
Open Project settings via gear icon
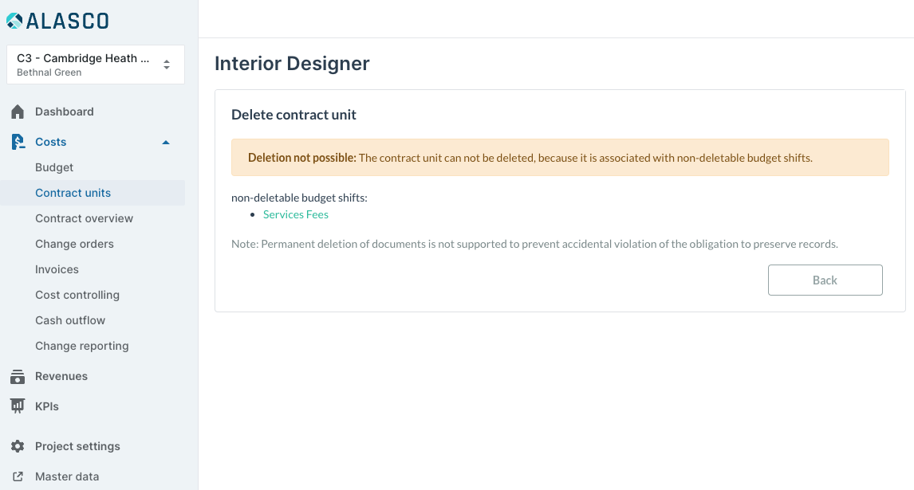pos(18,446)
